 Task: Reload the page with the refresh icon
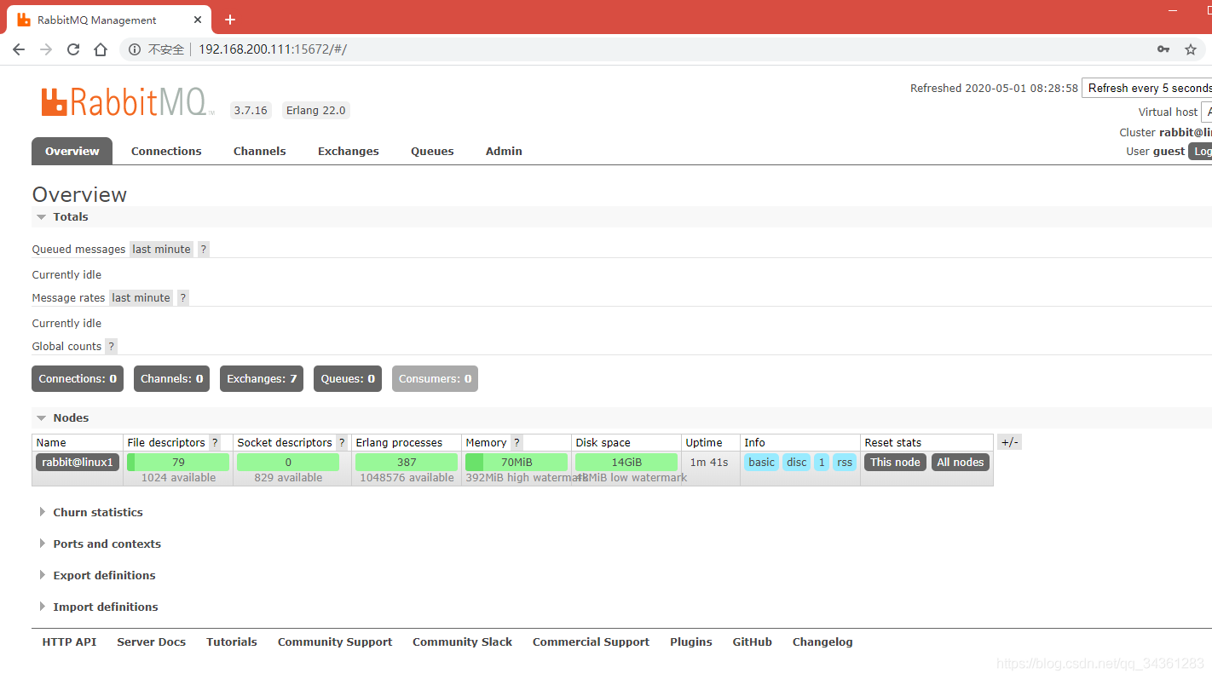tap(73, 49)
